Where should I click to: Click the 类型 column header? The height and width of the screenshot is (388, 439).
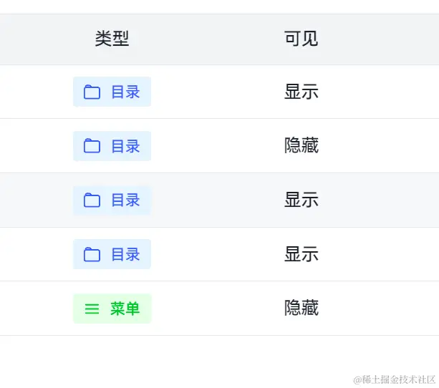(x=112, y=39)
